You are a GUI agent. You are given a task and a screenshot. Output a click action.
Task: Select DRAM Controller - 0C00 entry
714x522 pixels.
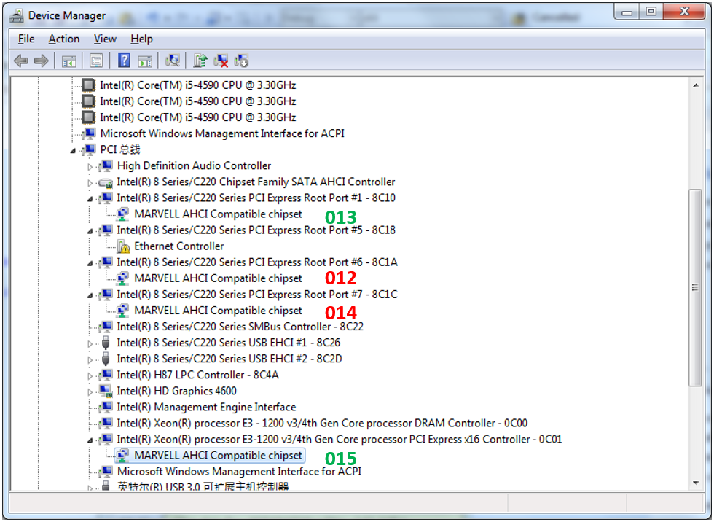(322, 423)
